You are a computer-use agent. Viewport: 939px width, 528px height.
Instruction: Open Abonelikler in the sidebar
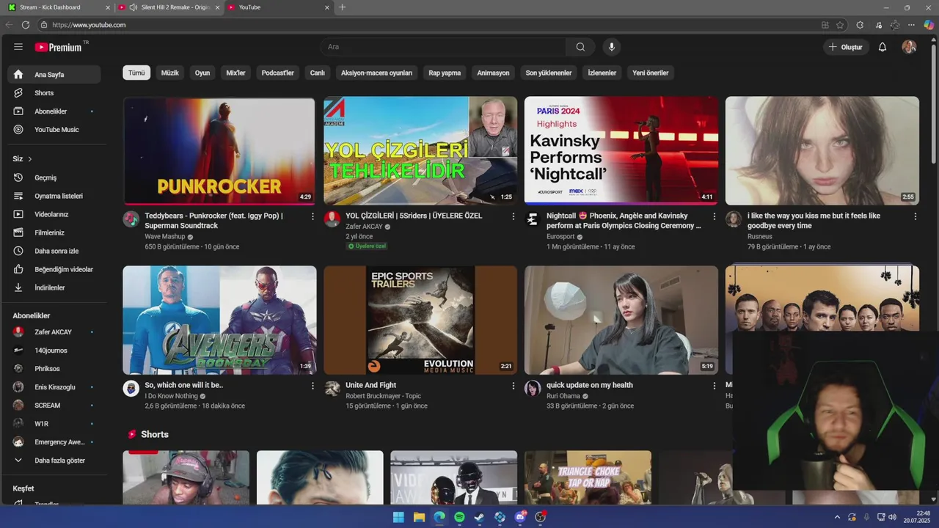pos(54,111)
